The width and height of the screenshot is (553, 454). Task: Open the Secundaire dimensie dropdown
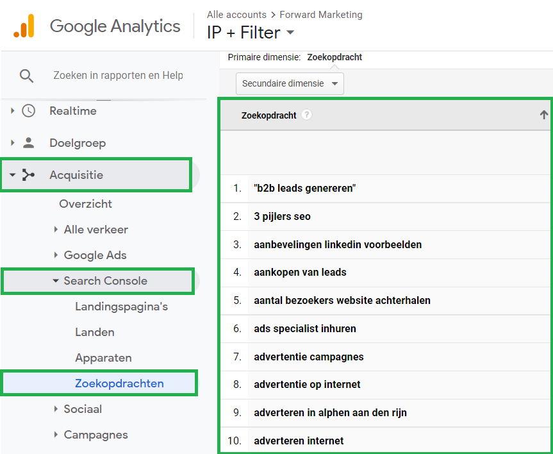289,83
